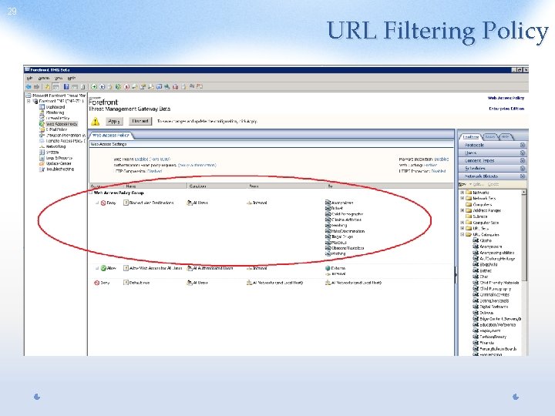The width and height of the screenshot is (555, 416).
Task: Expand the Address Ranges folder
Action: coord(462,210)
